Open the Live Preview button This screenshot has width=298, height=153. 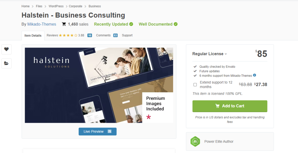tap(97, 132)
